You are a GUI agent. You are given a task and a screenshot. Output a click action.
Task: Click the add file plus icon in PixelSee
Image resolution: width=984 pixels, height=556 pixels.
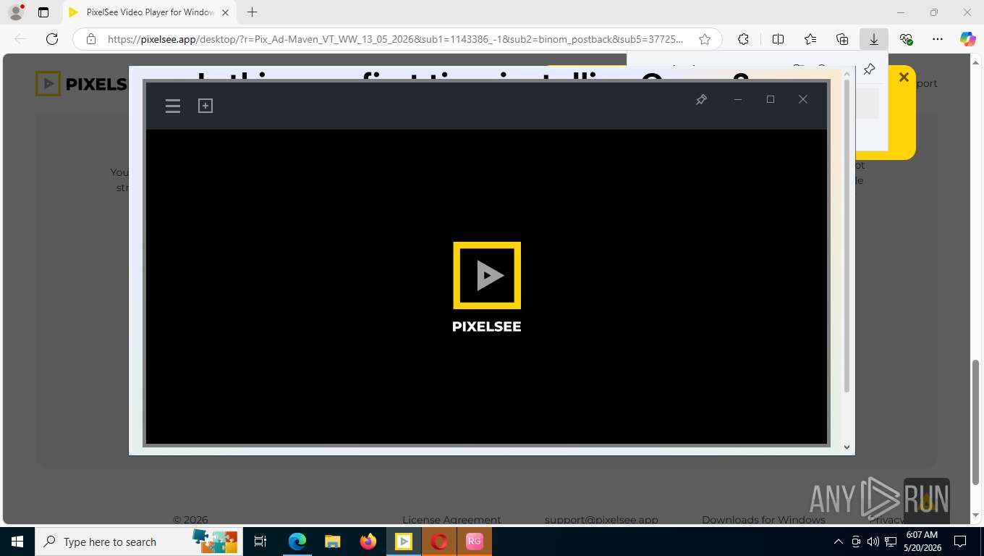pyautogui.click(x=205, y=106)
